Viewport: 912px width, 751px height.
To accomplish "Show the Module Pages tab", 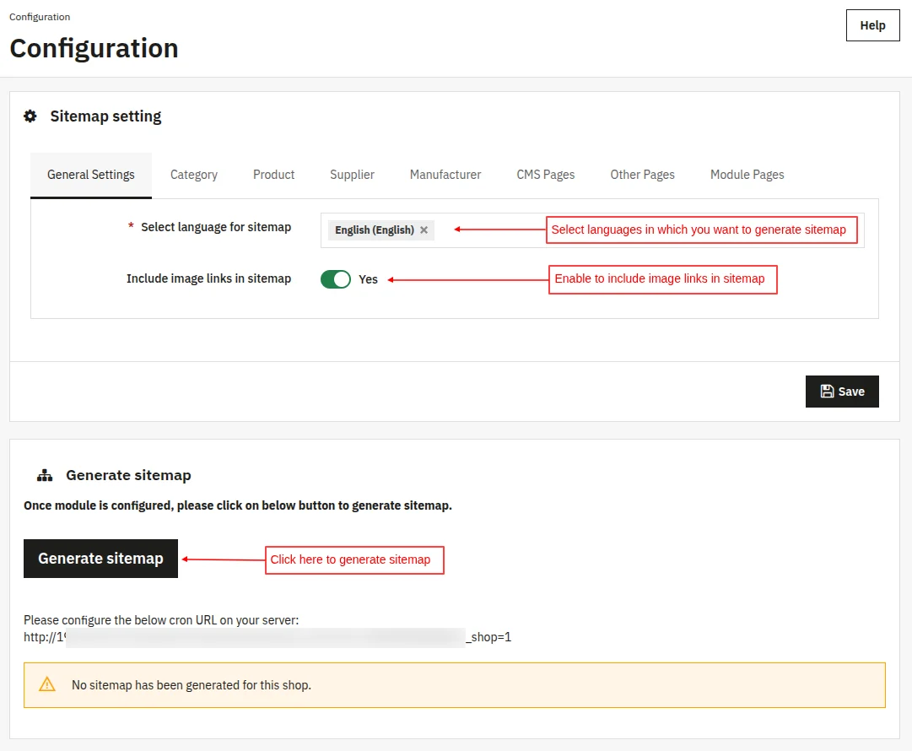I will pyautogui.click(x=747, y=176).
